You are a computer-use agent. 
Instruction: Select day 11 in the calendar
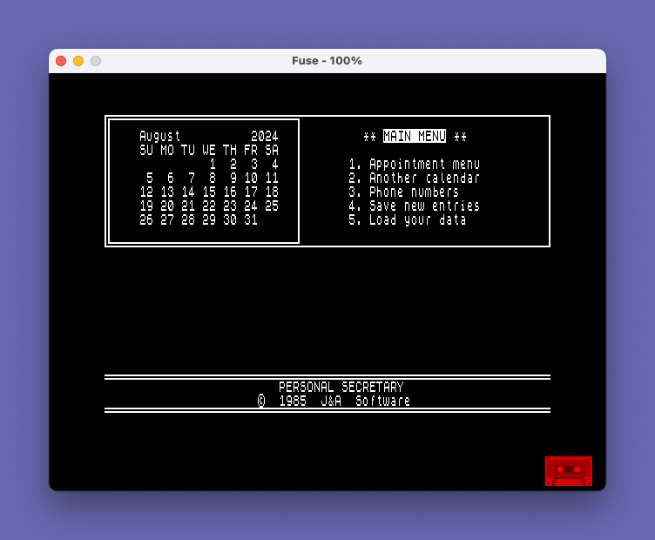pos(272,179)
